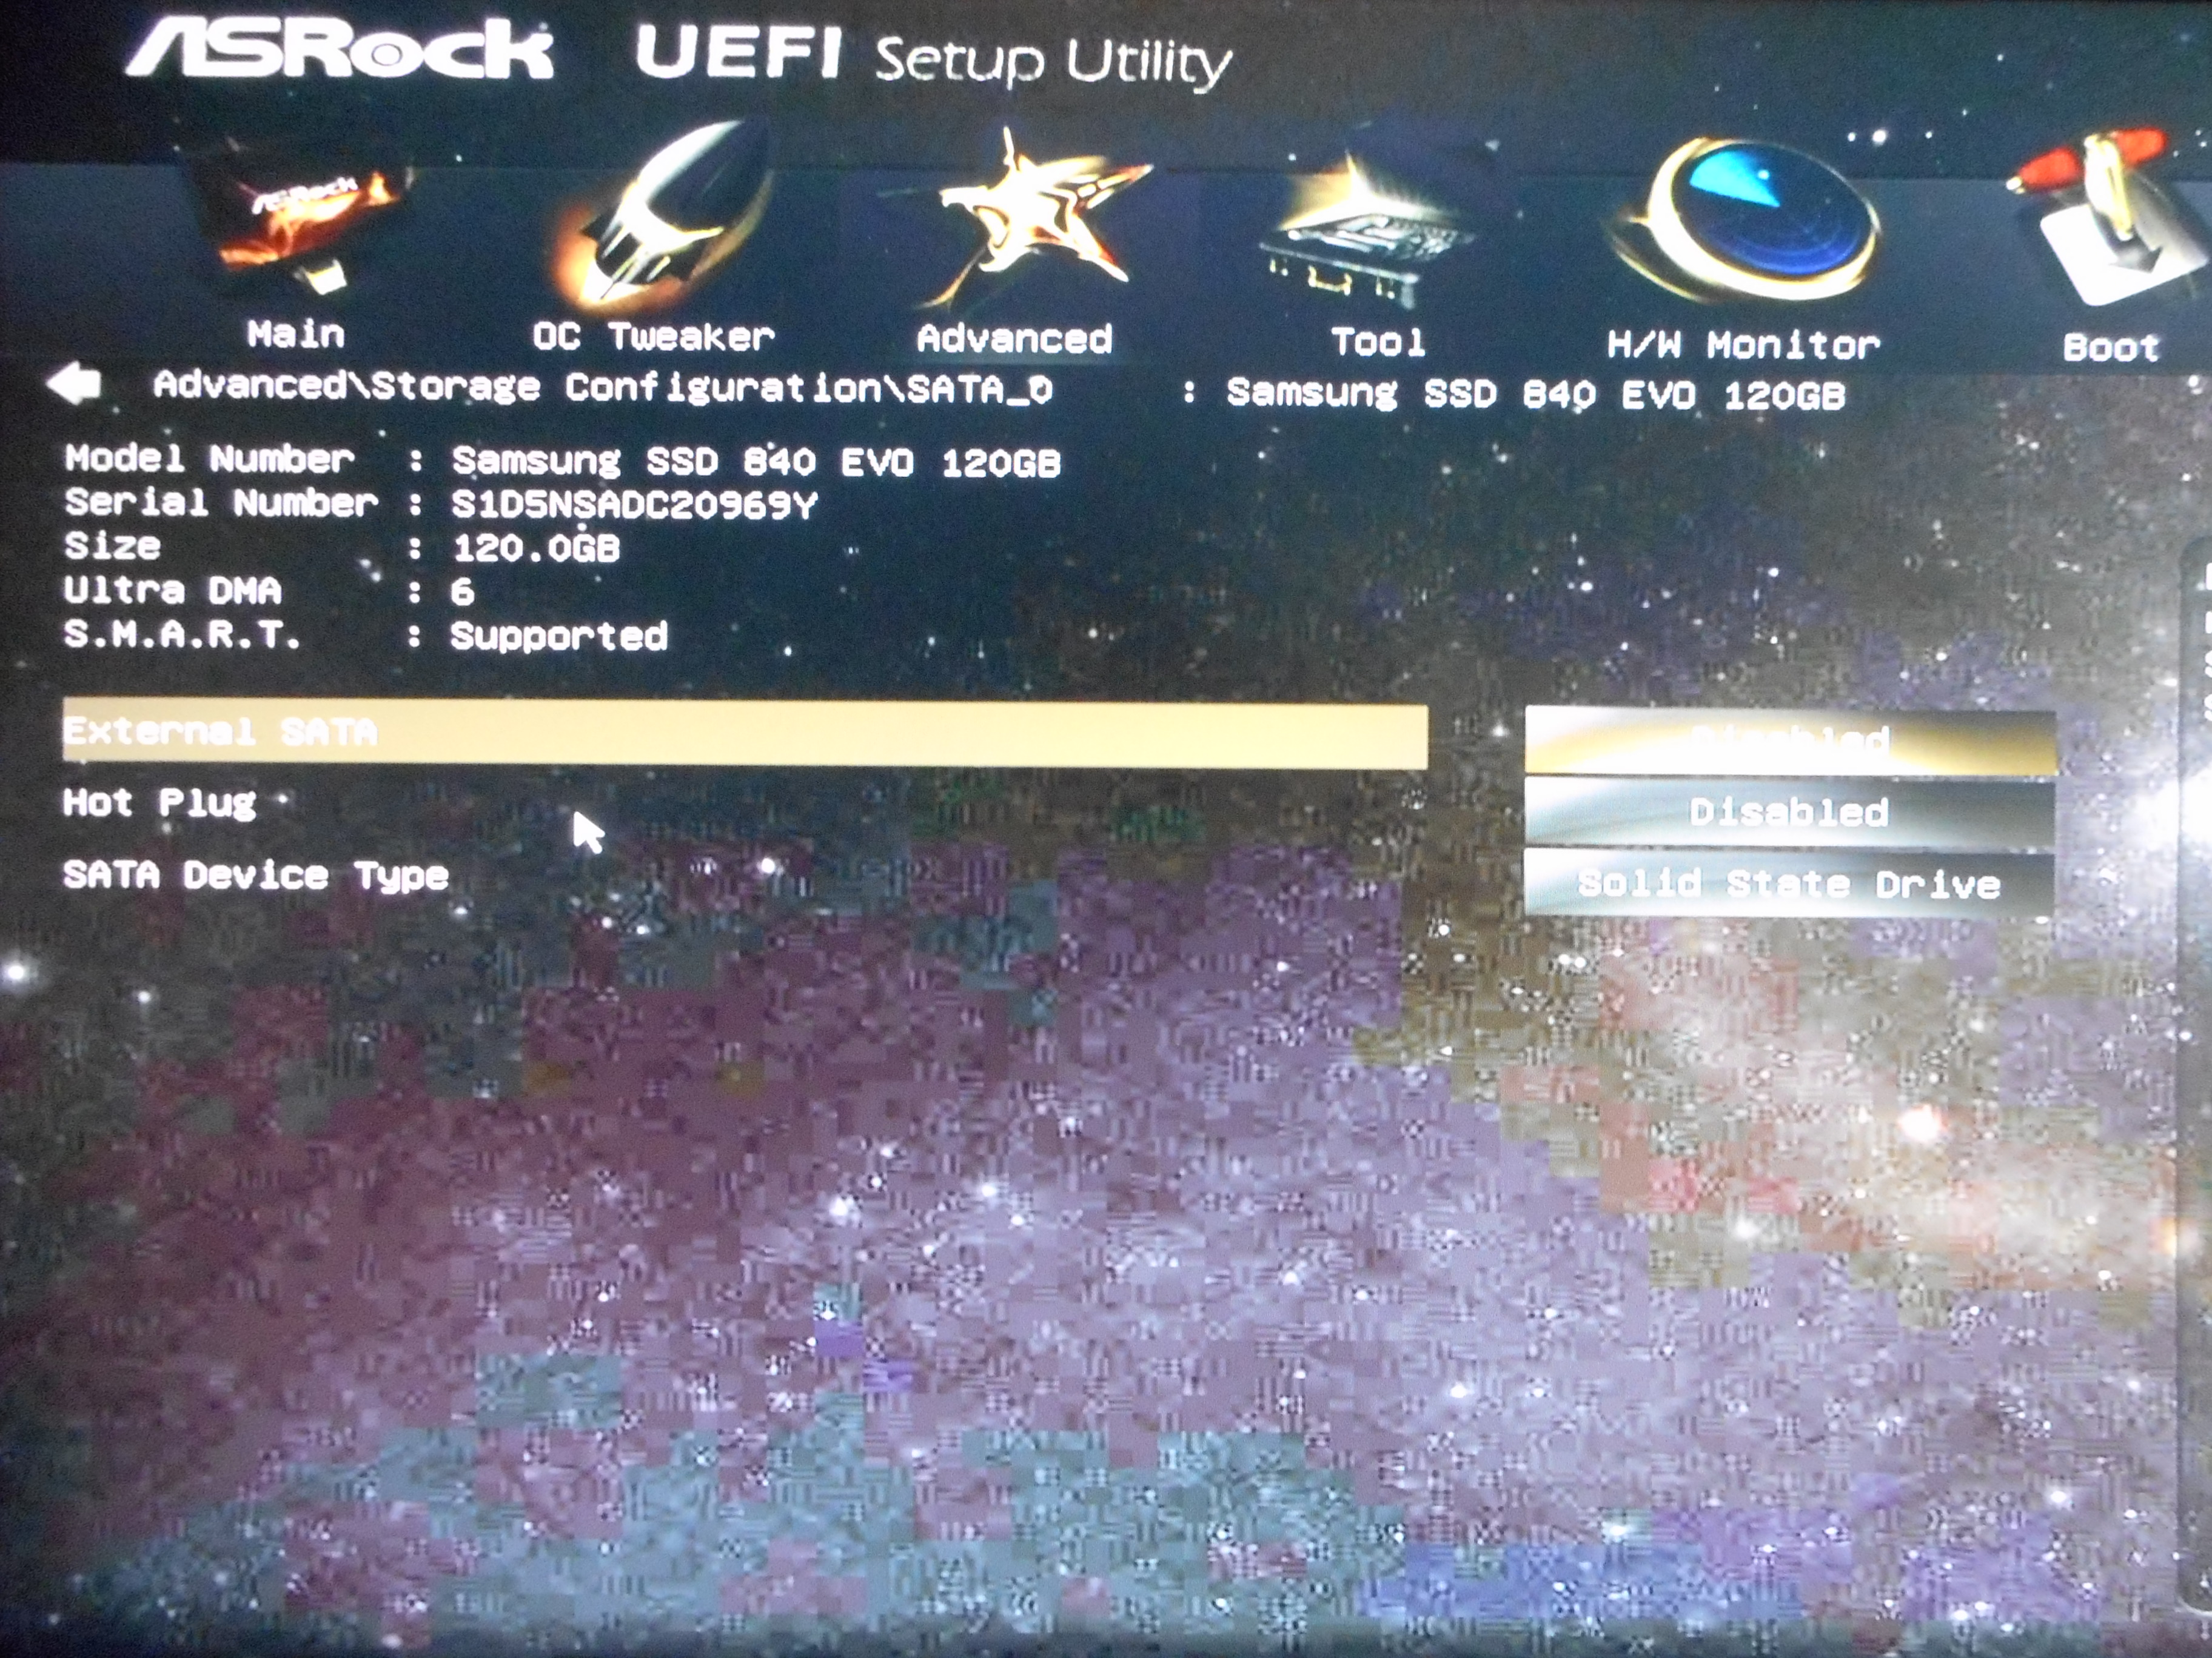This screenshot has height=1658, width=2212.
Task: Click the Samsung SSD 840 EVO header text
Action: coord(1536,394)
